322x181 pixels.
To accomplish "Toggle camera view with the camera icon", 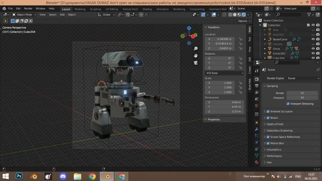I will click(196, 63).
